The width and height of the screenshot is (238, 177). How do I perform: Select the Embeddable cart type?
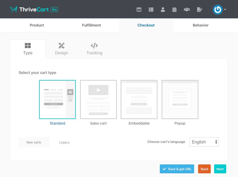(x=139, y=99)
